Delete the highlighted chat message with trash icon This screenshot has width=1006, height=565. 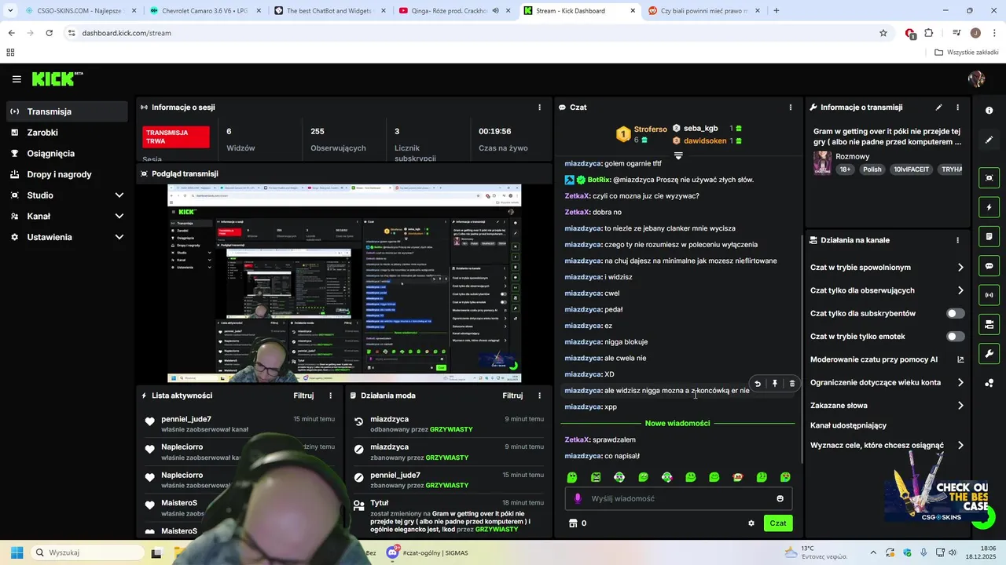[x=791, y=384]
